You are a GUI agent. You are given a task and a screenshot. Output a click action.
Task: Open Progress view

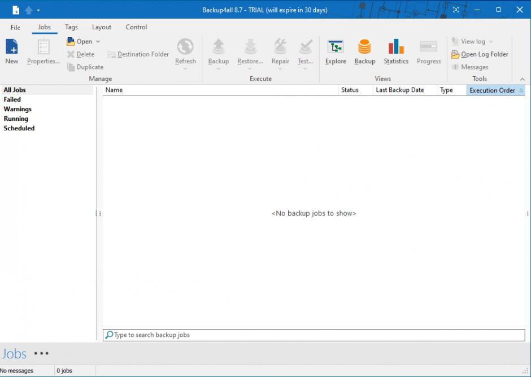pyautogui.click(x=429, y=51)
